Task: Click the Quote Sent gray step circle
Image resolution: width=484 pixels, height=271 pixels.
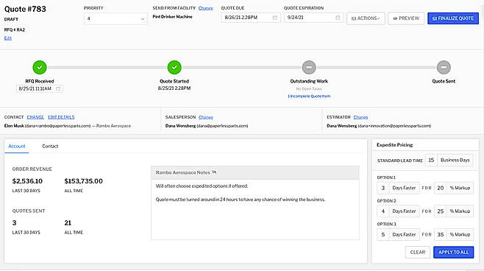Action: click(444, 67)
